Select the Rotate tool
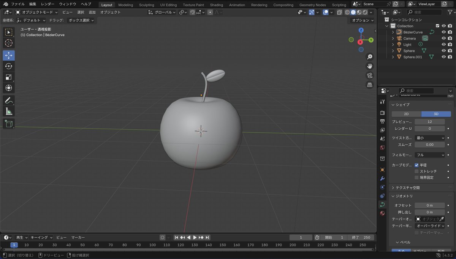456x259 pixels. point(9,66)
